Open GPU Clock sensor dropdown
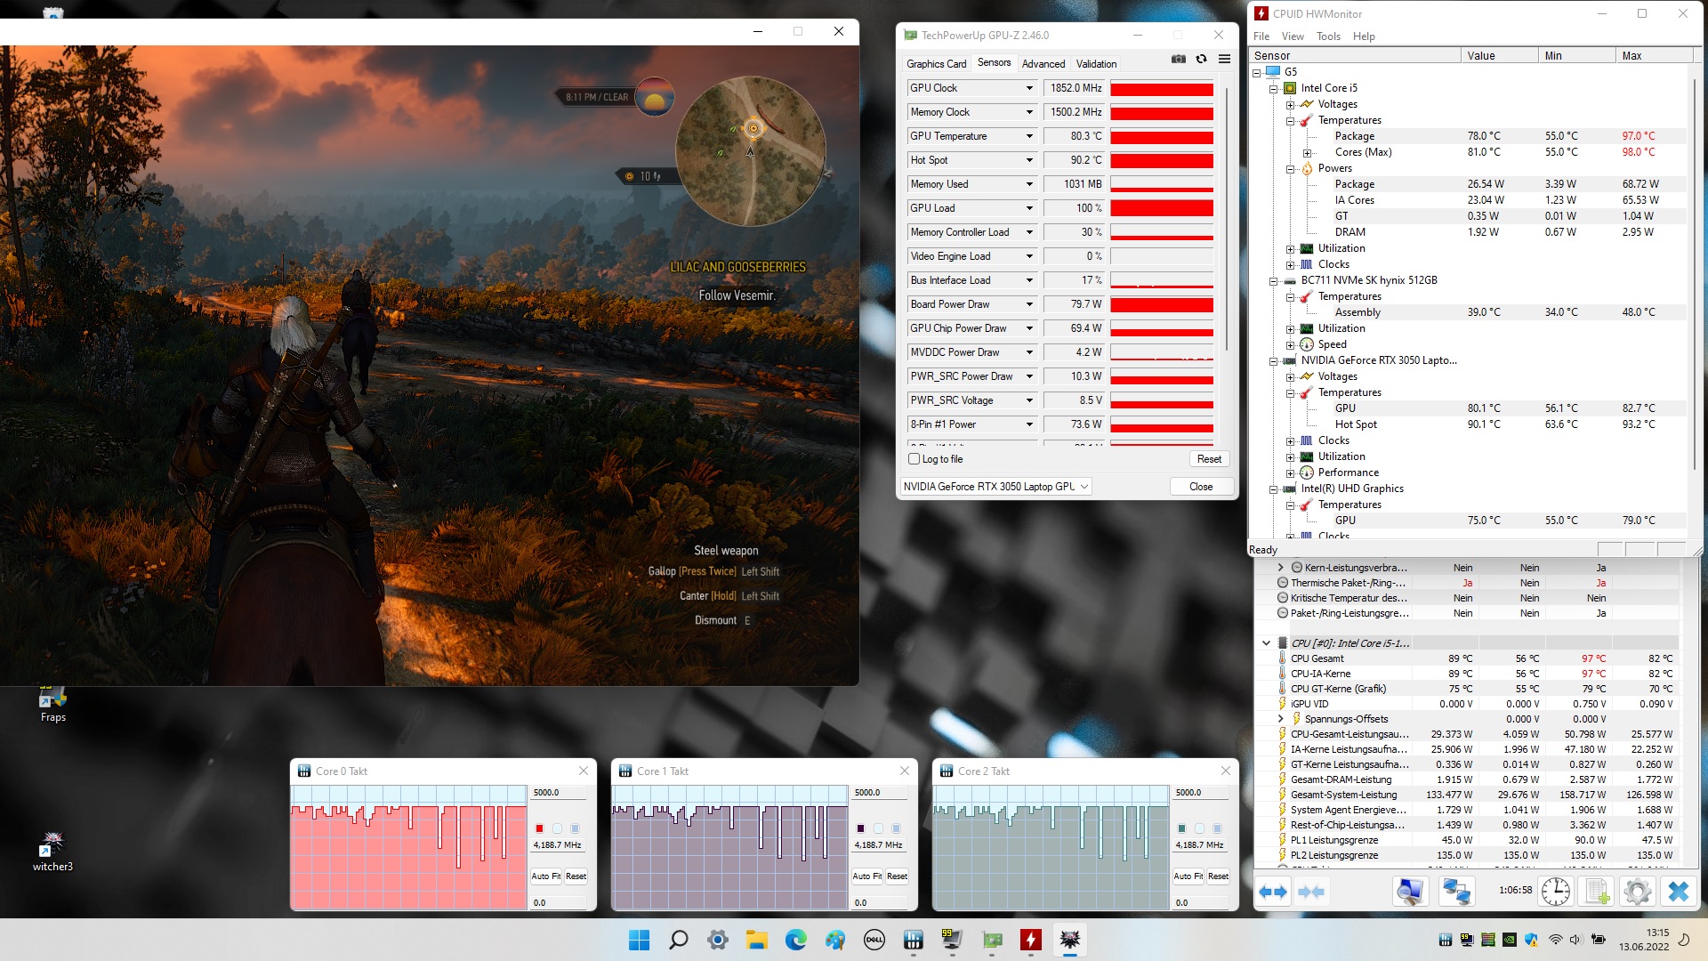This screenshot has height=961, width=1708. coord(1029,88)
